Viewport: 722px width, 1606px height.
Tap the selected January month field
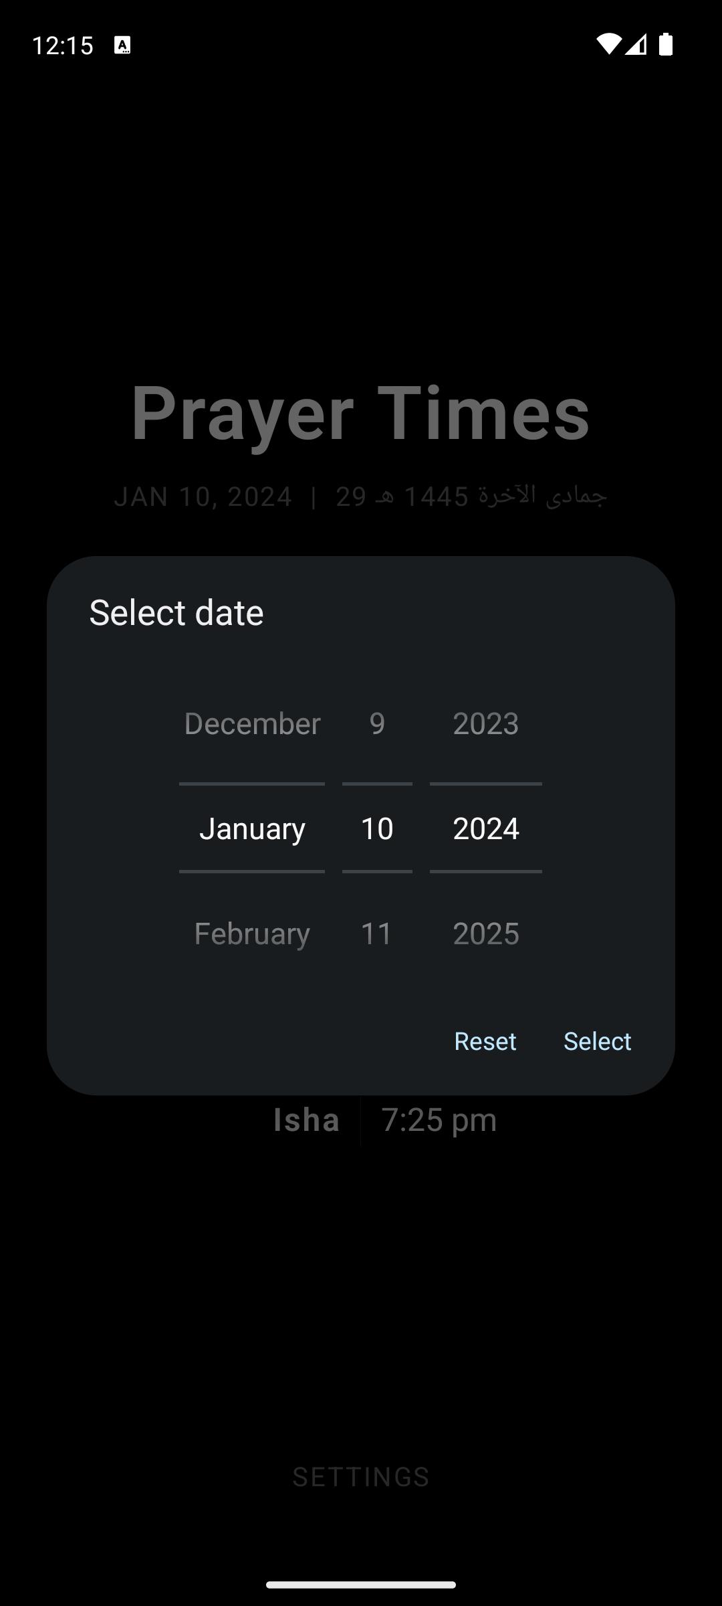click(x=252, y=828)
